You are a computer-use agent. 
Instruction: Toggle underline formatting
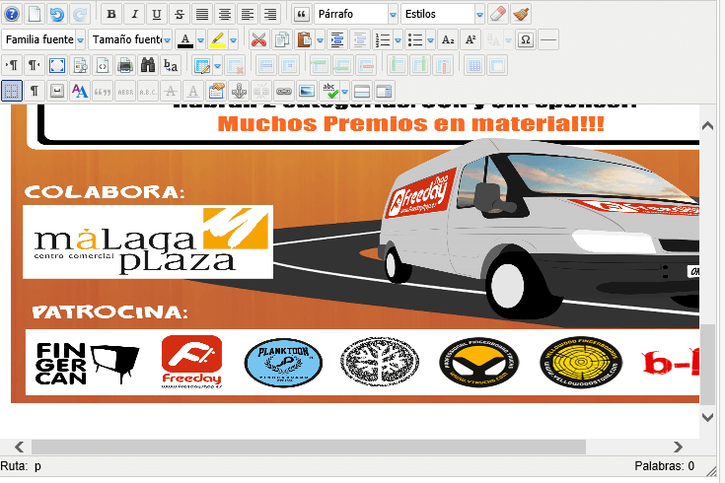point(157,14)
